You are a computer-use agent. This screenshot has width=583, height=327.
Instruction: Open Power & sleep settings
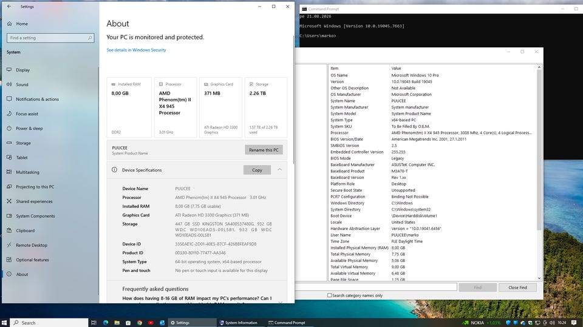tap(29, 128)
